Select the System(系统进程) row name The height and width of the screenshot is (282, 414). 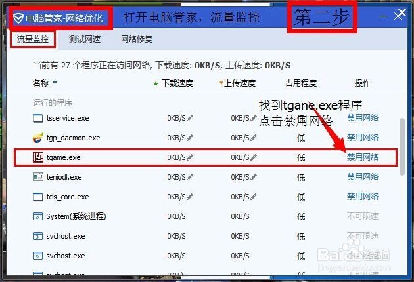coord(76,216)
